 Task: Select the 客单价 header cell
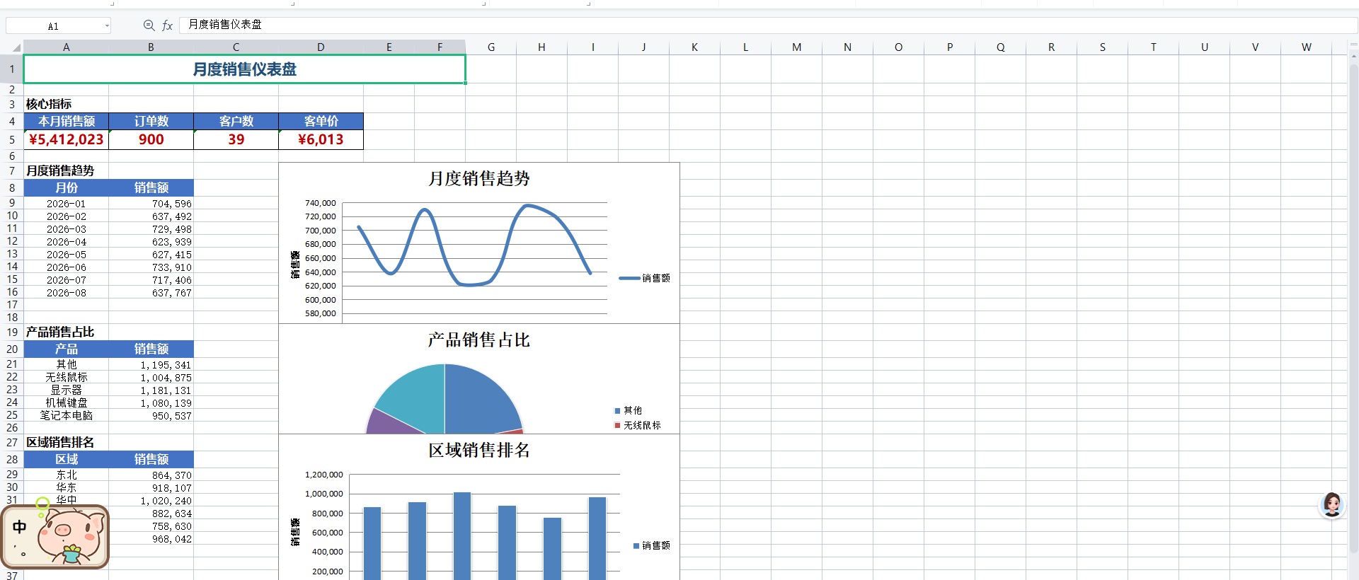[321, 122]
